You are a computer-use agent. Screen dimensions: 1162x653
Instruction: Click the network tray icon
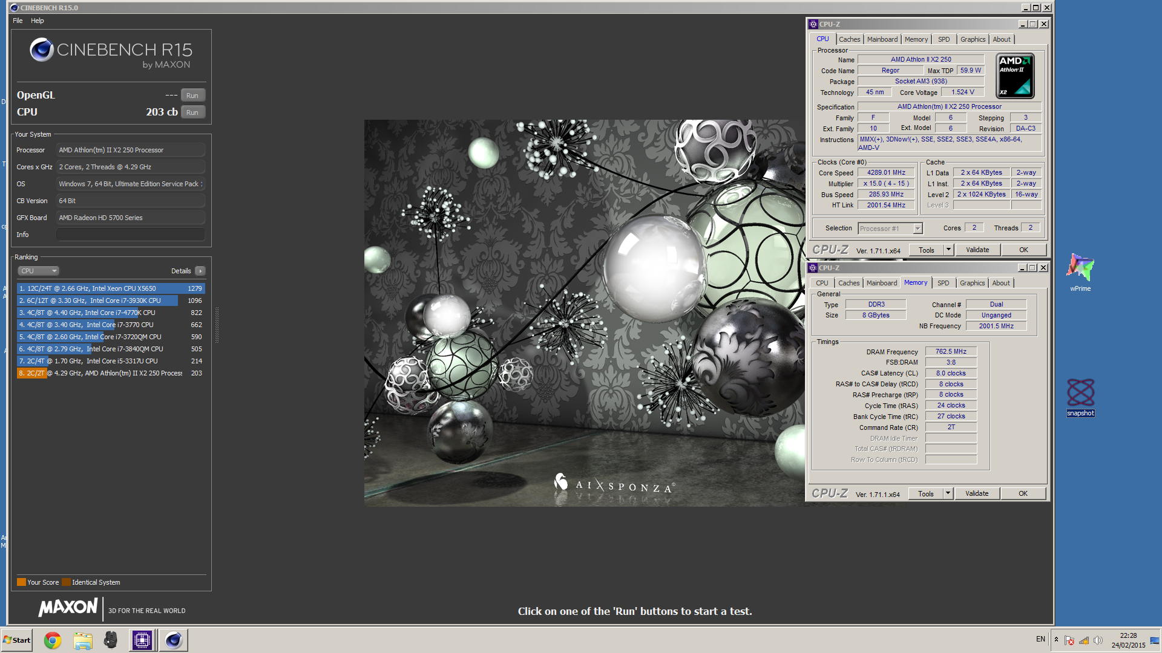1084,640
